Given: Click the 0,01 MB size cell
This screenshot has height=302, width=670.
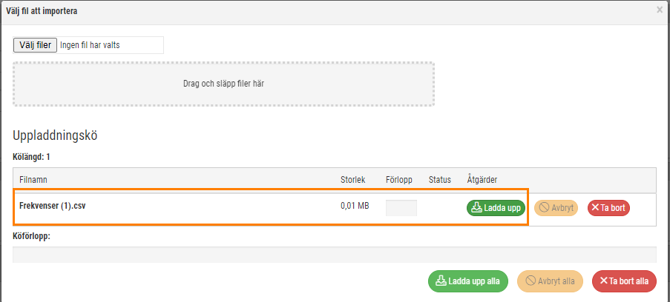Looking at the screenshot, I should tap(355, 206).
